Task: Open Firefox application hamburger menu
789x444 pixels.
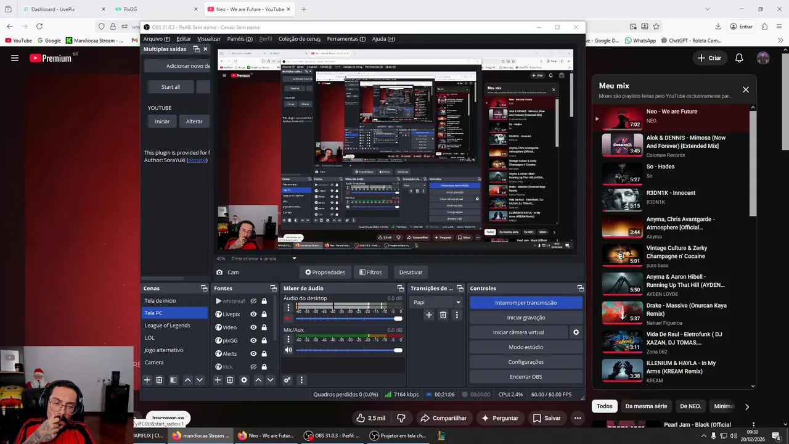Action: pos(780,27)
